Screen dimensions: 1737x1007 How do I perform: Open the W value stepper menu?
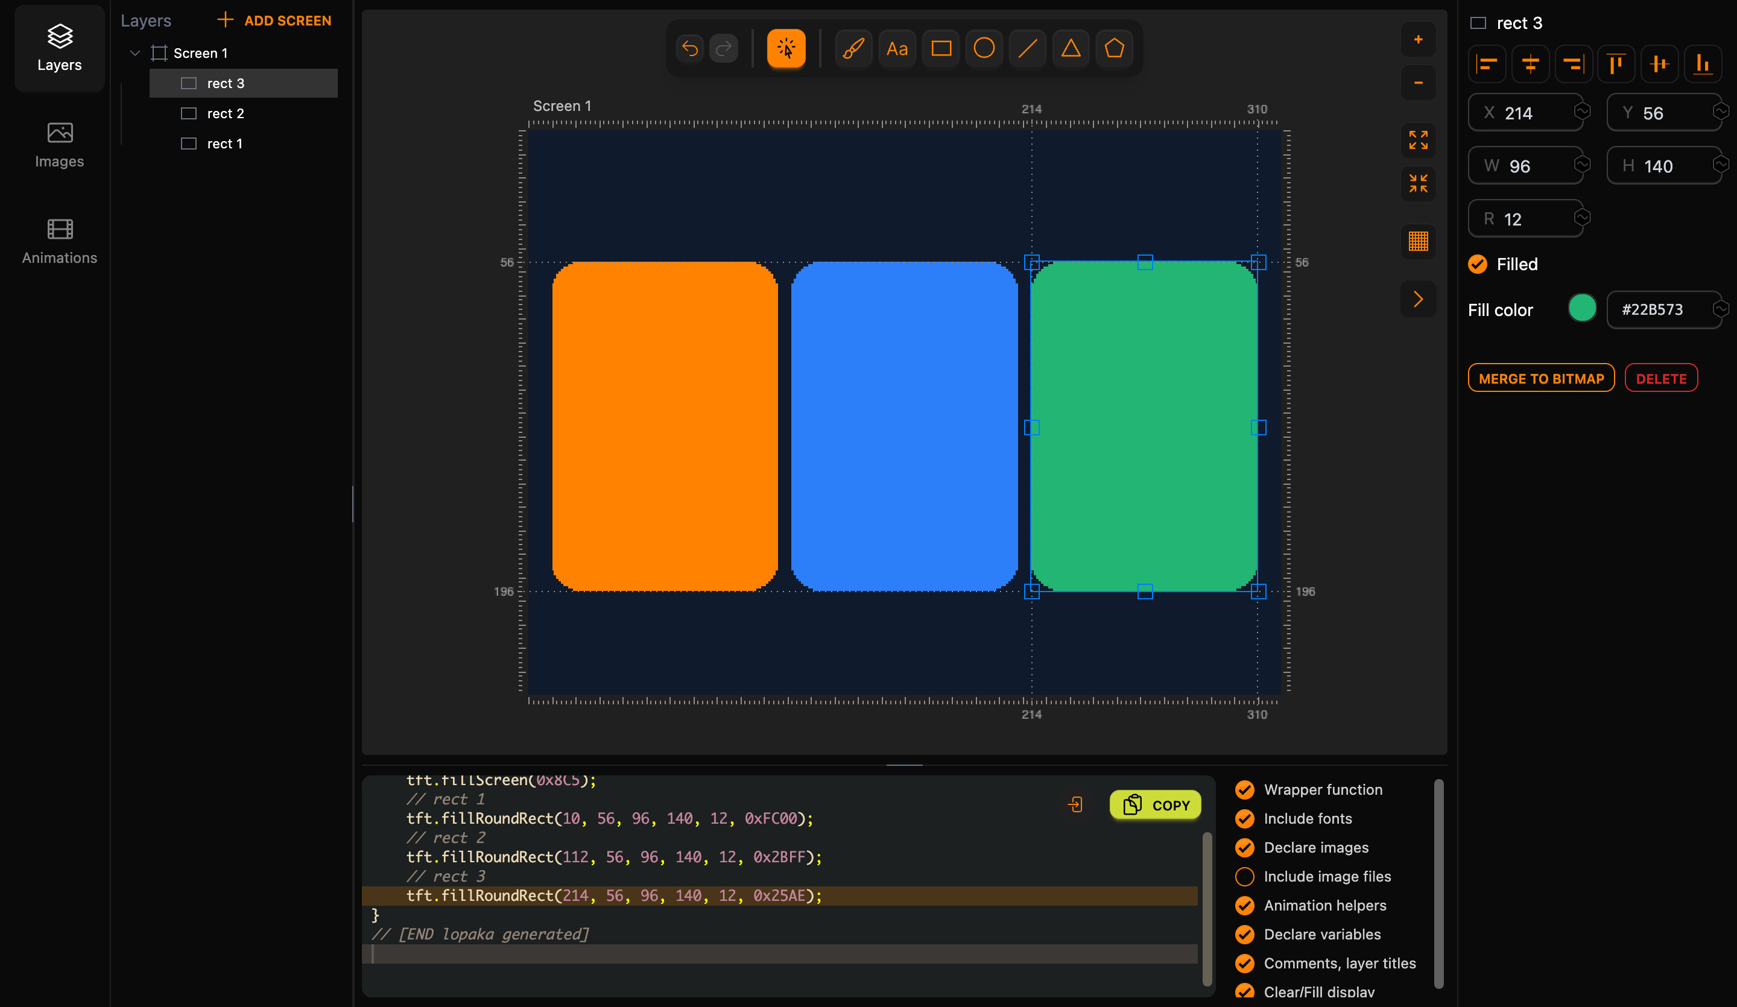pyautogui.click(x=1582, y=164)
